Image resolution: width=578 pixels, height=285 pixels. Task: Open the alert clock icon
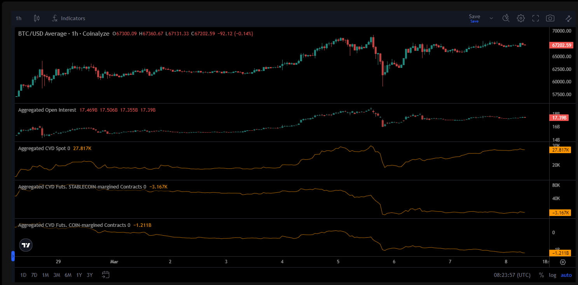506,18
